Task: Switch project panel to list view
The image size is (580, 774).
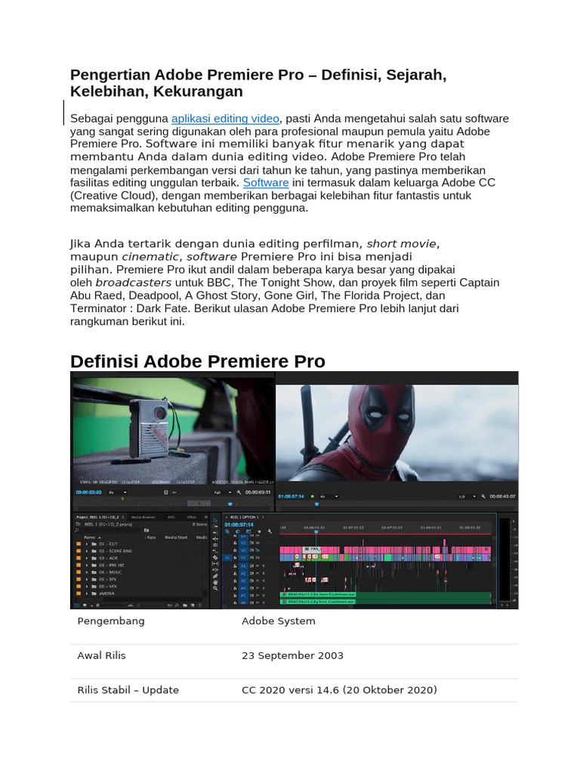Action: (x=76, y=605)
